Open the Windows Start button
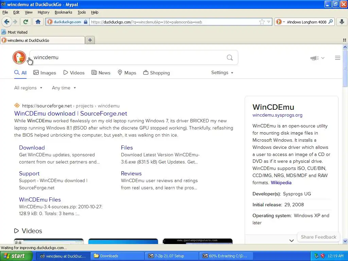The width and height of the screenshot is (348, 261). coord(16,256)
